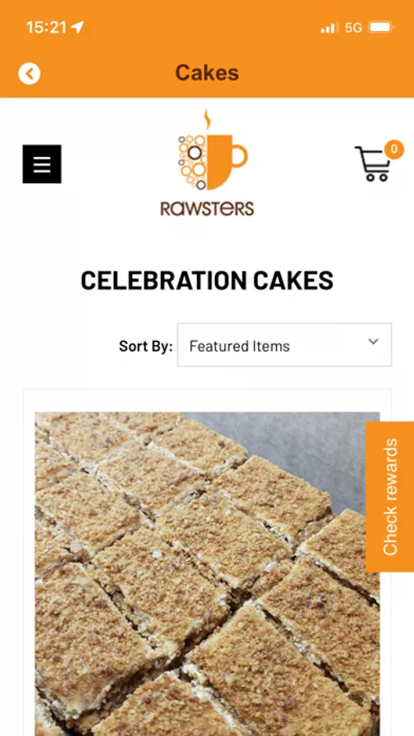Open the Featured Items sort dropdown
Screen dimensions: 414x736
point(284,344)
